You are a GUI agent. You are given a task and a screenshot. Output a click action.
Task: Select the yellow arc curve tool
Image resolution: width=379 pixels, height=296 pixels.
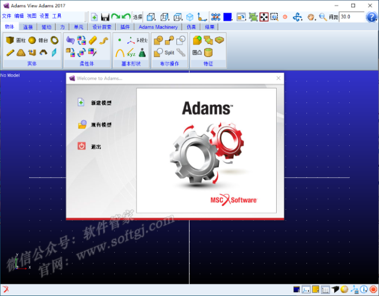point(120,53)
